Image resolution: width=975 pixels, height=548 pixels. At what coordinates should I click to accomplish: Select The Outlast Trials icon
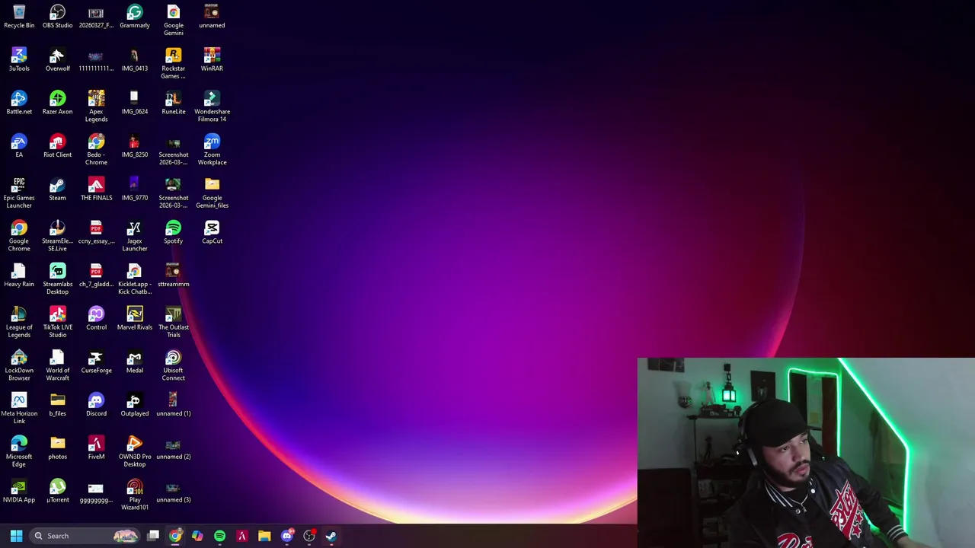point(174,323)
